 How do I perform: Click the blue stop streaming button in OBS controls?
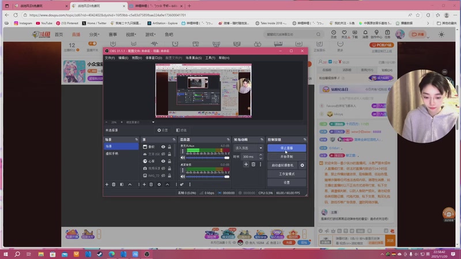pyautogui.click(x=286, y=148)
